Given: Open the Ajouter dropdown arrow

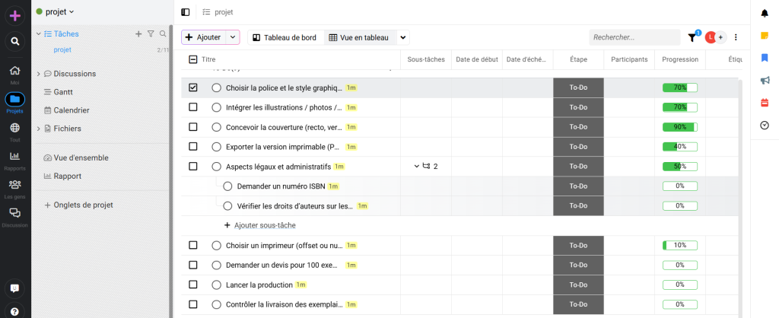Looking at the screenshot, I should point(233,37).
